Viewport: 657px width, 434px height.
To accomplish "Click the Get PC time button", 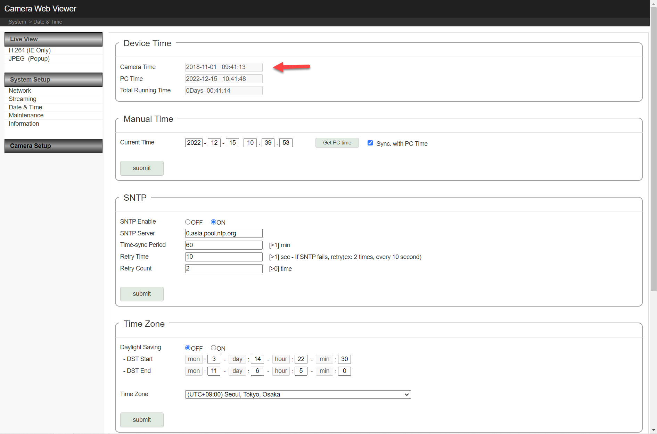I will coord(337,143).
